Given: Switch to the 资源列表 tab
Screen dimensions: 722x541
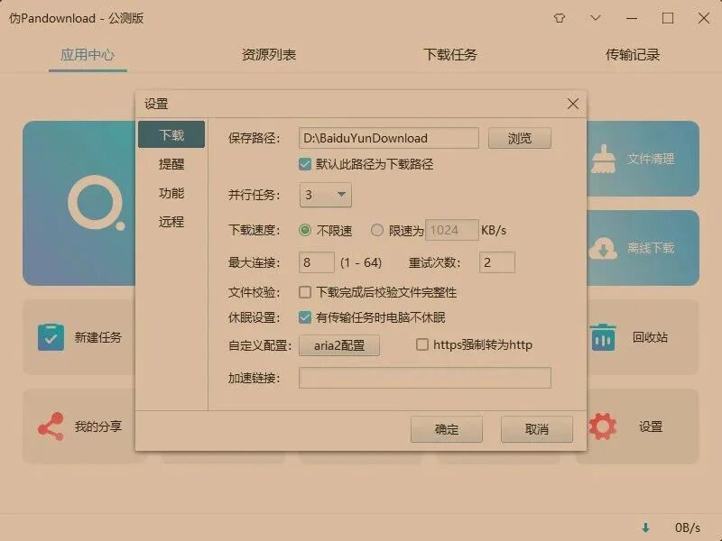Looking at the screenshot, I should (269, 55).
